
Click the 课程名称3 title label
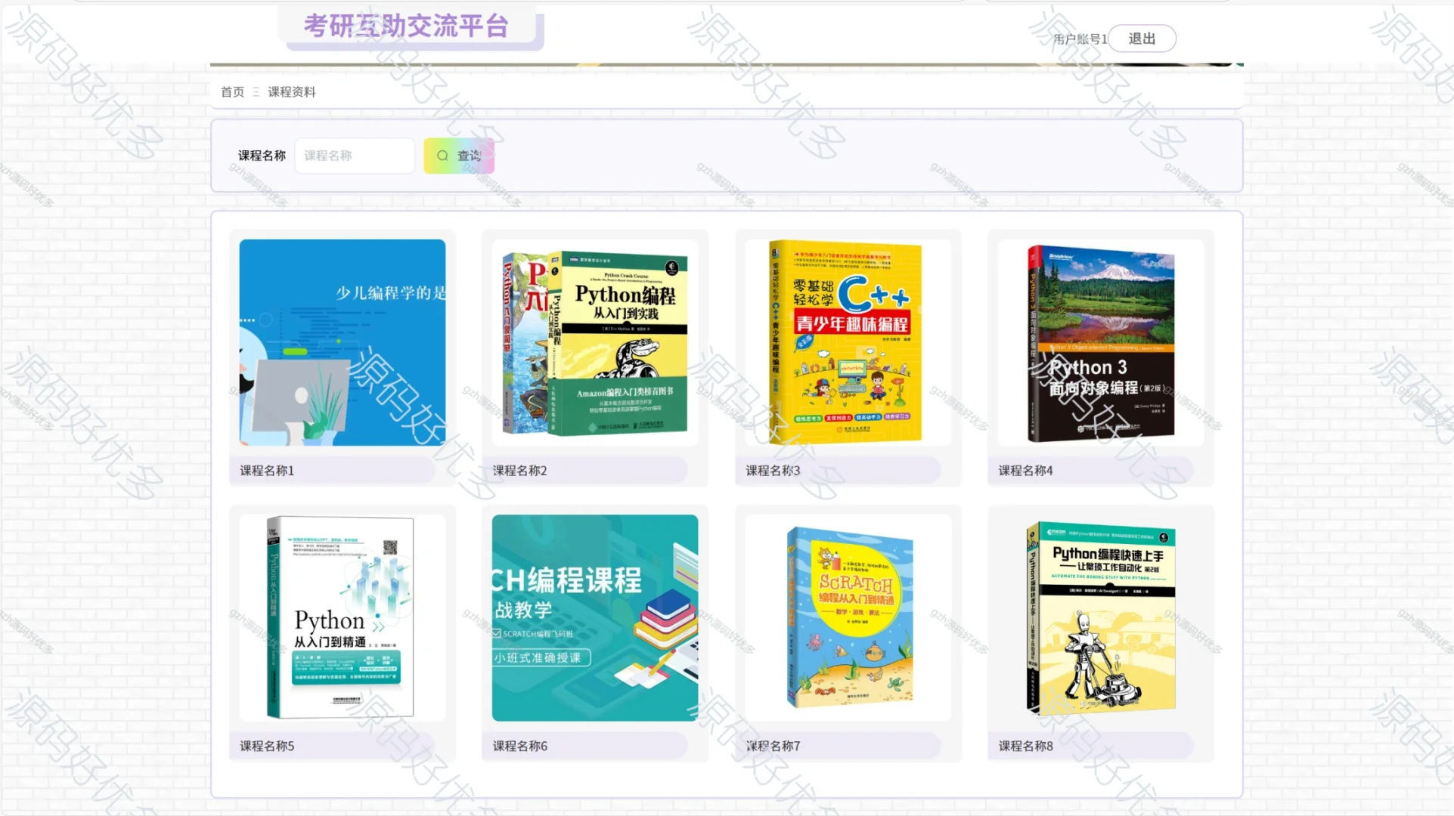pos(773,470)
